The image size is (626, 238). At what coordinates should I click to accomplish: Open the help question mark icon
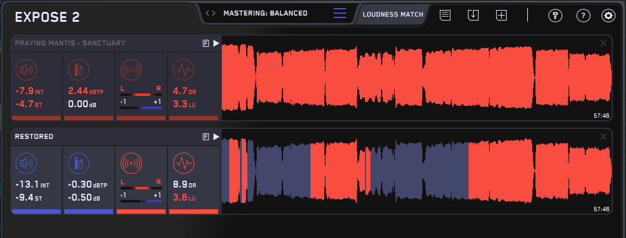(x=584, y=16)
